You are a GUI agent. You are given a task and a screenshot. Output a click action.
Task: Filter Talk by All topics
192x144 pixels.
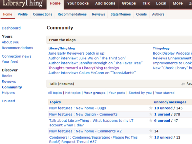coord(55,93)
